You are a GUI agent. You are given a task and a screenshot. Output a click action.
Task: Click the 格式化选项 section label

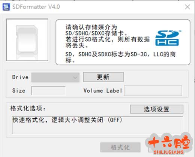28,109
